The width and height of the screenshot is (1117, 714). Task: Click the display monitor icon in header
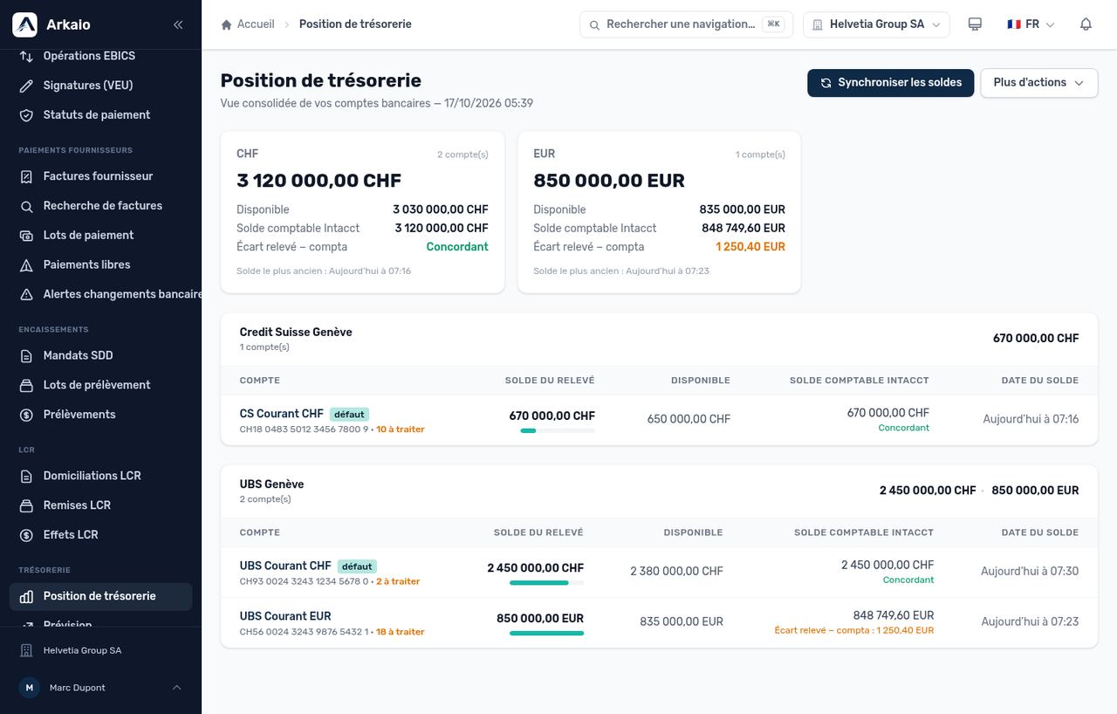click(976, 24)
